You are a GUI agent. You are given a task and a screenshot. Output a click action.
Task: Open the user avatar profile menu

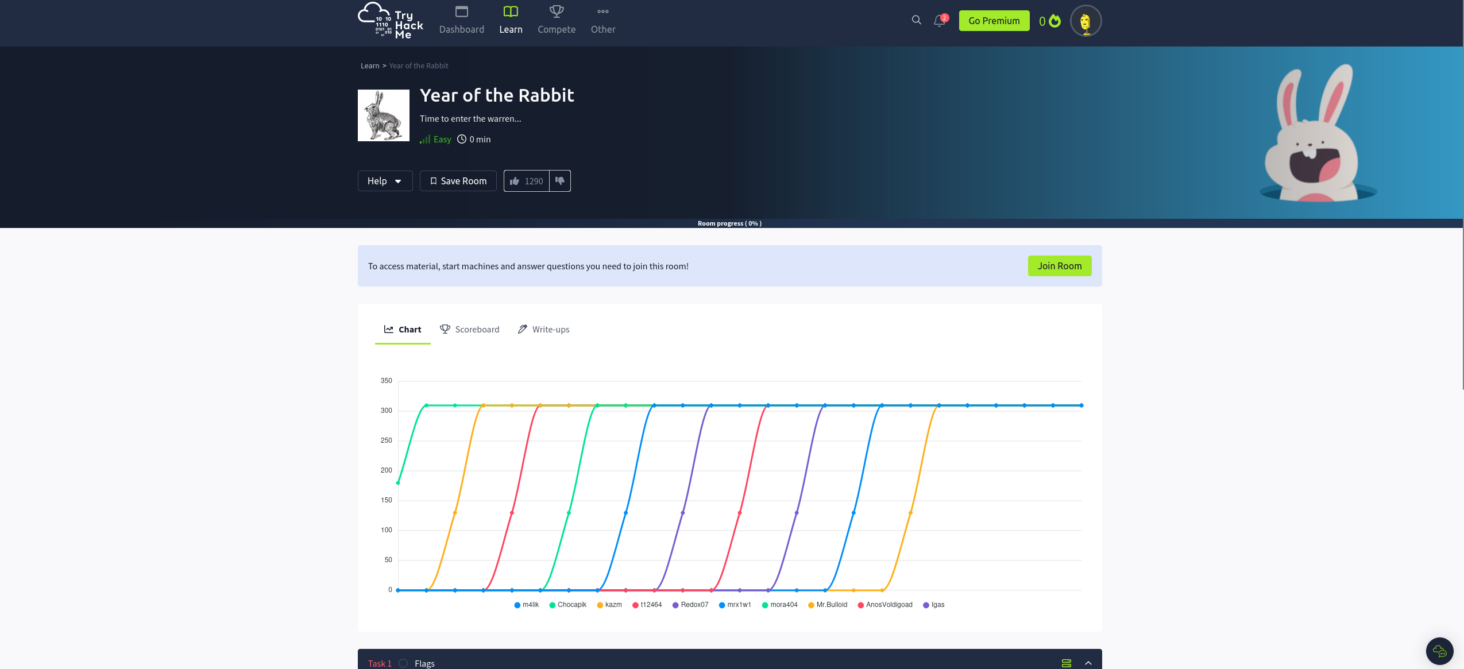[1085, 21]
